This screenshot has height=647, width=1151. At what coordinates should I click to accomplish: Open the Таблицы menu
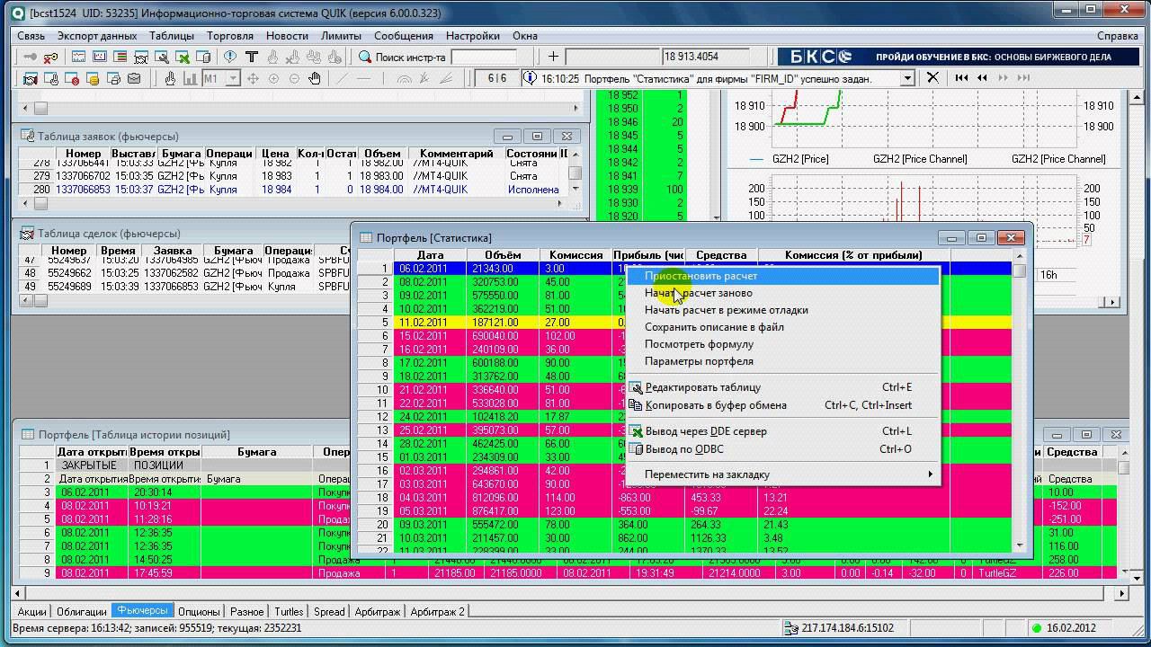click(172, 36)
